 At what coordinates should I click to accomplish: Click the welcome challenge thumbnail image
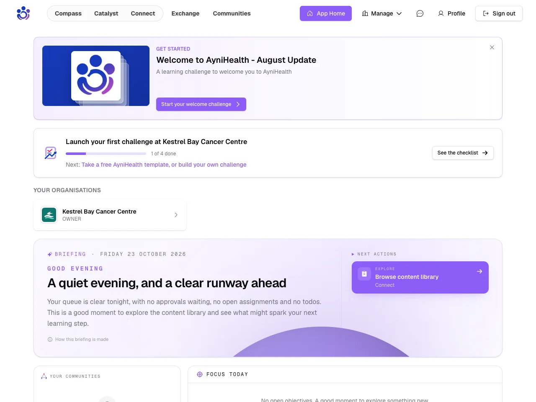96,76
